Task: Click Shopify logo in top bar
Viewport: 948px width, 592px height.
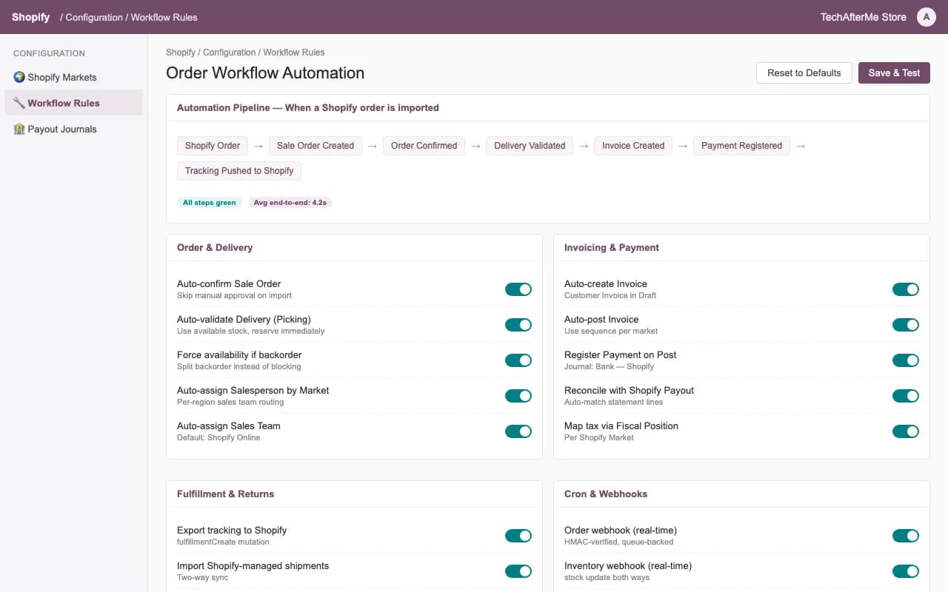Action: coord(31,17)
